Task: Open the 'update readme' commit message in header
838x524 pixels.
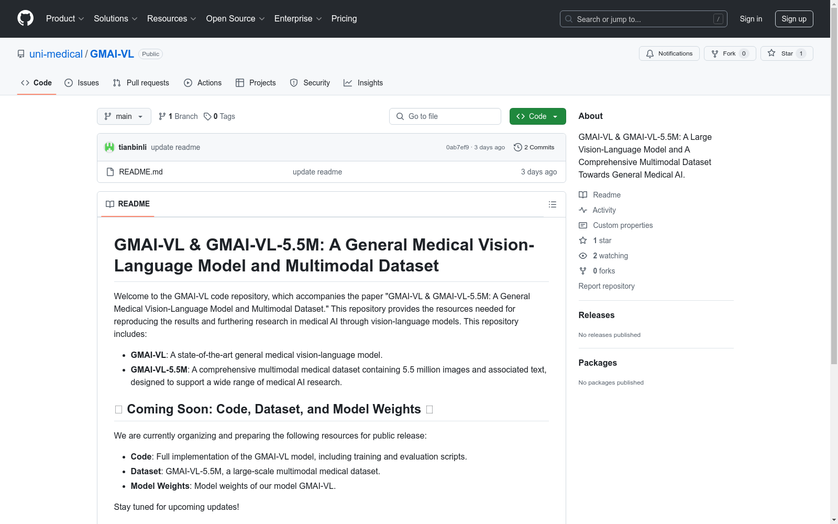Action: coord(175,147)
